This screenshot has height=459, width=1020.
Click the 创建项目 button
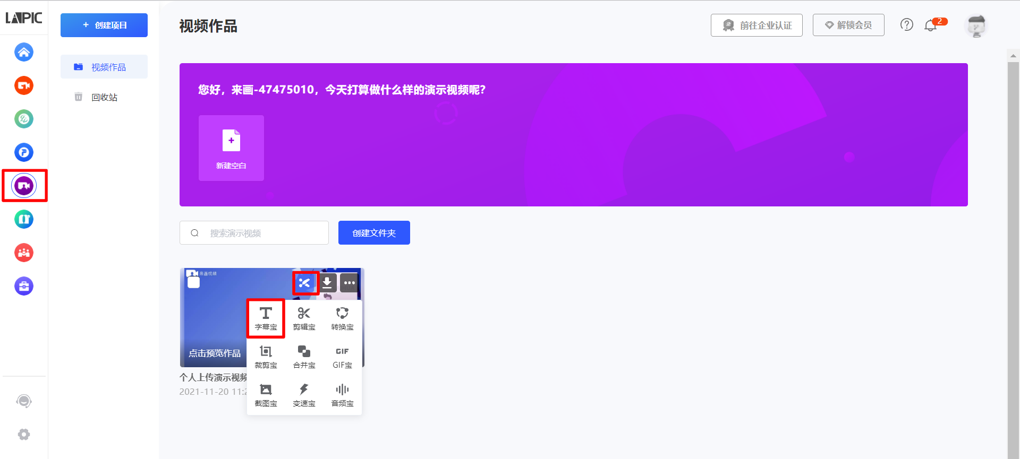click(x=104, y=25)
